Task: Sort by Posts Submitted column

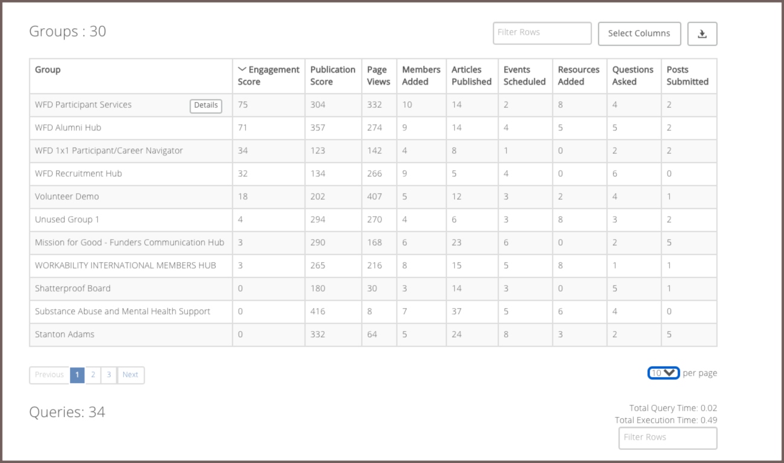Action: click(x=689, y=76)
